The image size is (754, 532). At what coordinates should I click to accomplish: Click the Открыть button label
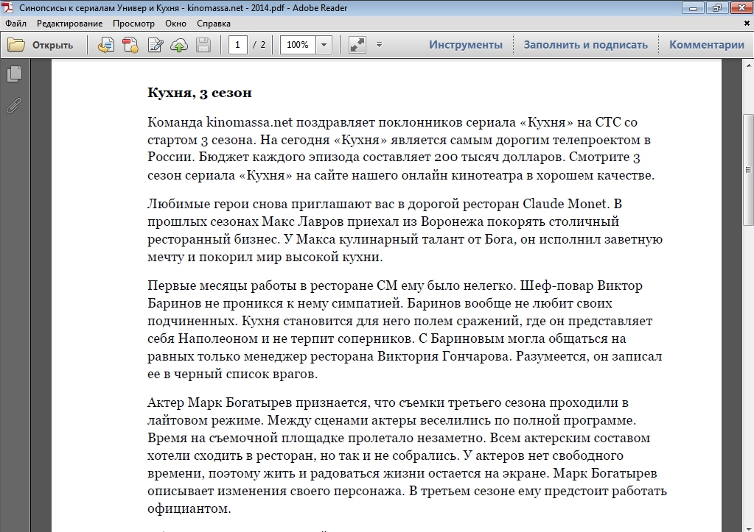tap(52, 45)
